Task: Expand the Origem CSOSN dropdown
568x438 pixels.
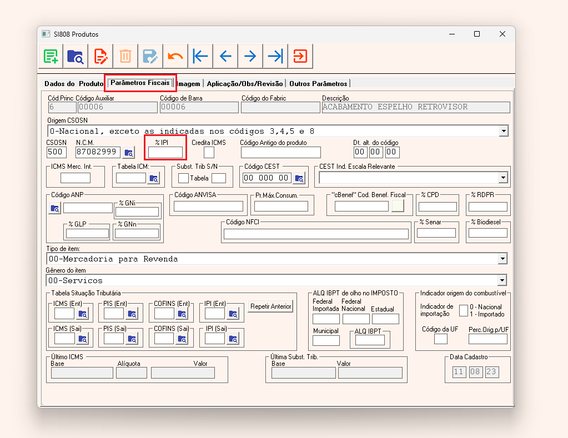Action: pyautogui.click(x=504, y=131)
